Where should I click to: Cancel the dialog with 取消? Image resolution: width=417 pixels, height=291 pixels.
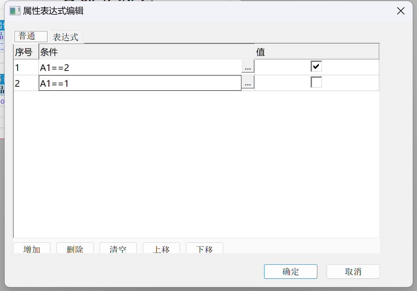tap(353, 272)
